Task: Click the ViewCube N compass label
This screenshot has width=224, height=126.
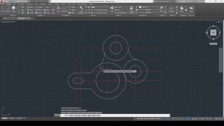Action: (x=213, y=26)
